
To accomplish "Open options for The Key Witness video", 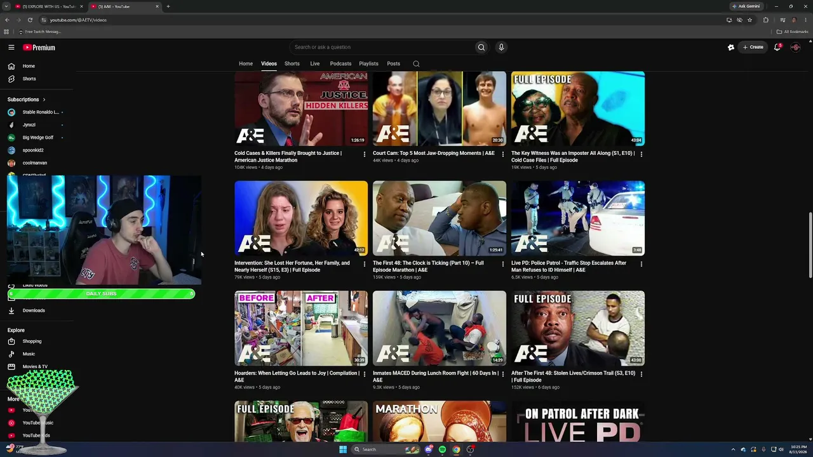I will point(641,154).
